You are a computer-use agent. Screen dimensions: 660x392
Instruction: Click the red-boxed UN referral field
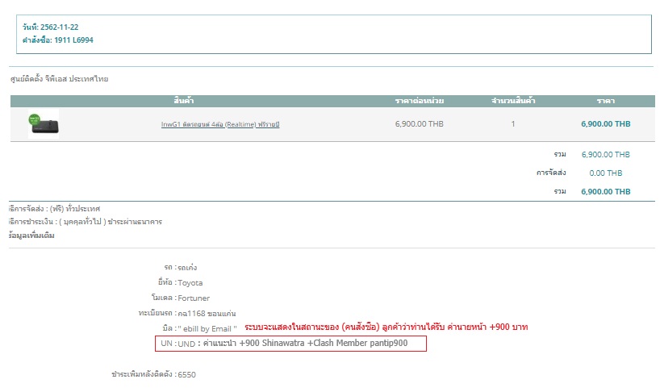click(x=291, y=344)
